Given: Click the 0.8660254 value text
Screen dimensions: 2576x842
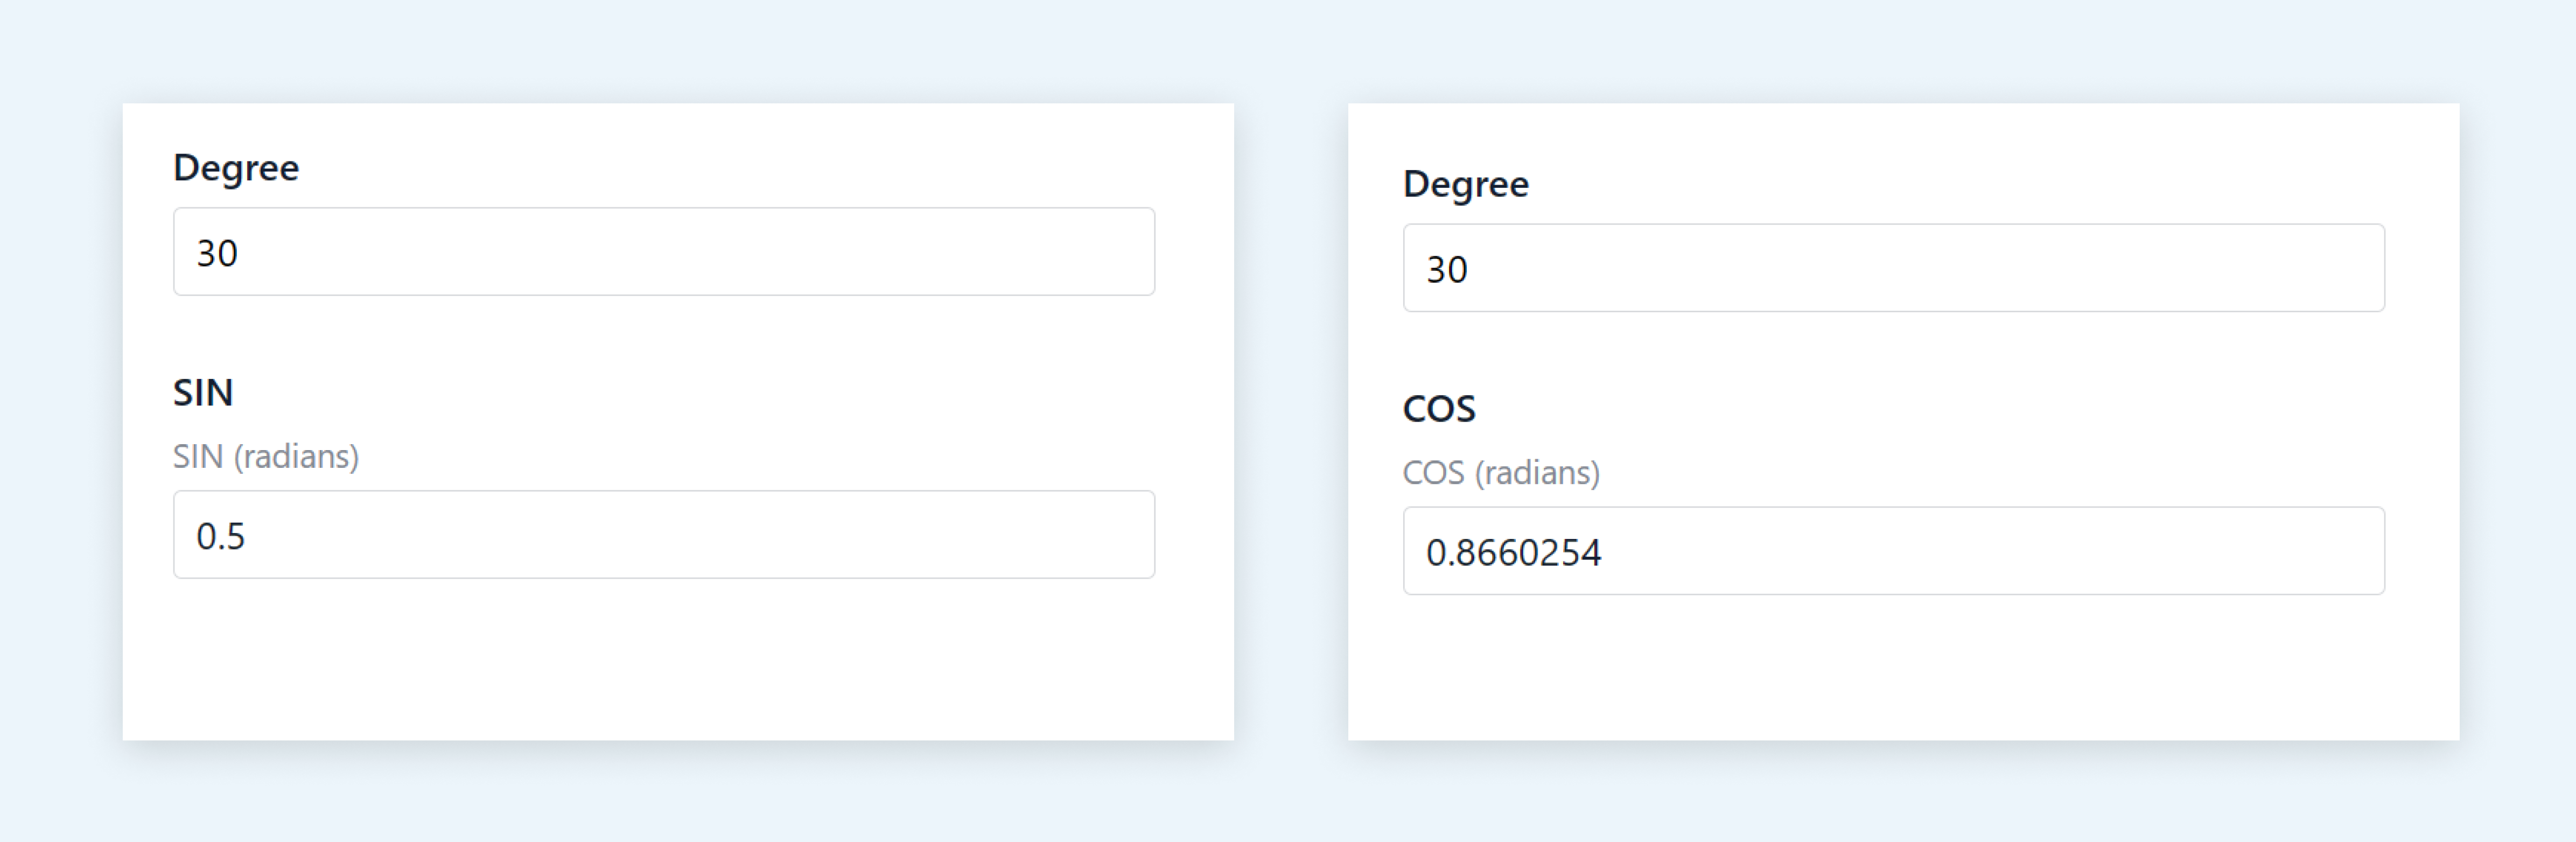Looking at the screenshot, I should point(1513,553).
